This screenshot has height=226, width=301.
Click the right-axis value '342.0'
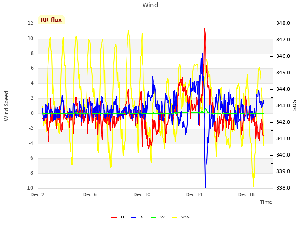[283, 122]
